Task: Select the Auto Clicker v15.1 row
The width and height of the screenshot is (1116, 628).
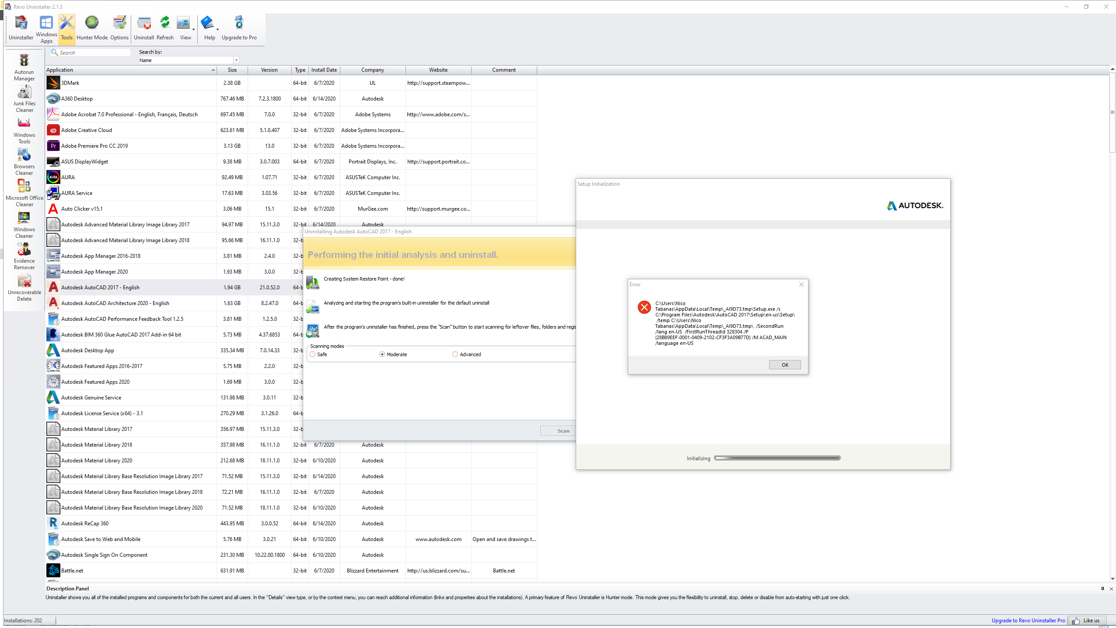Action: pyautogui.click(x=291, y=208)
